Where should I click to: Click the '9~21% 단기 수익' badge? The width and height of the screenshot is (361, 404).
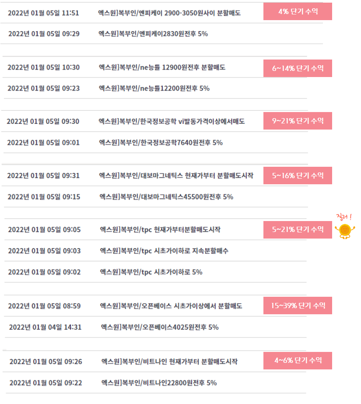click(x=298, y=121)
